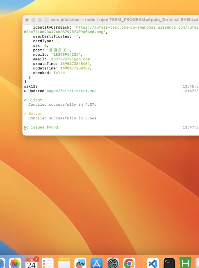This screenshot has width=199, height=268.
Task: Click the sex: 0 line
Action: point(41,45)
